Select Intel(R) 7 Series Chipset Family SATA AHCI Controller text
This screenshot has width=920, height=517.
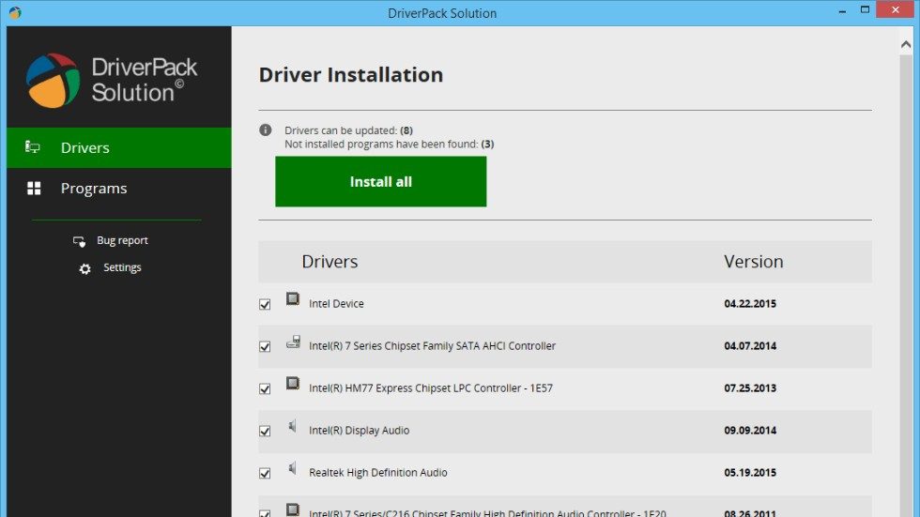coord(432,346)
